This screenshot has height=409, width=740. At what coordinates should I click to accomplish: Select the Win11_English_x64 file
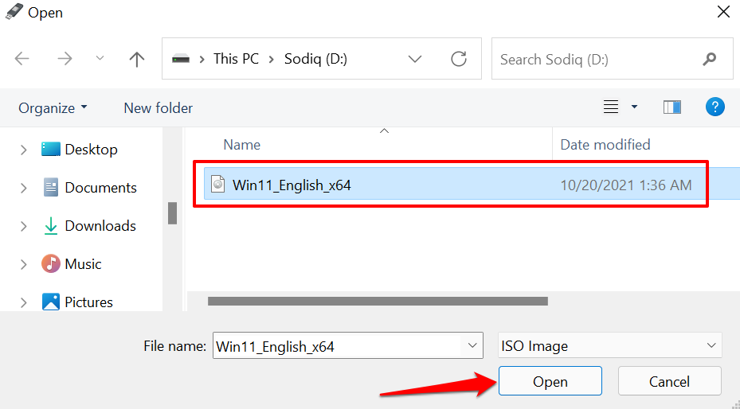292,185
